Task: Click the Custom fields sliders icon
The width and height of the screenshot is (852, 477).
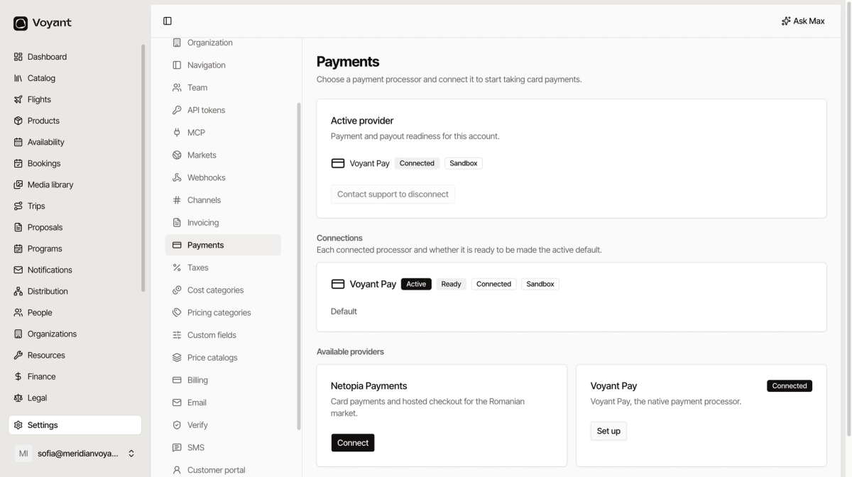Action: 177,335
